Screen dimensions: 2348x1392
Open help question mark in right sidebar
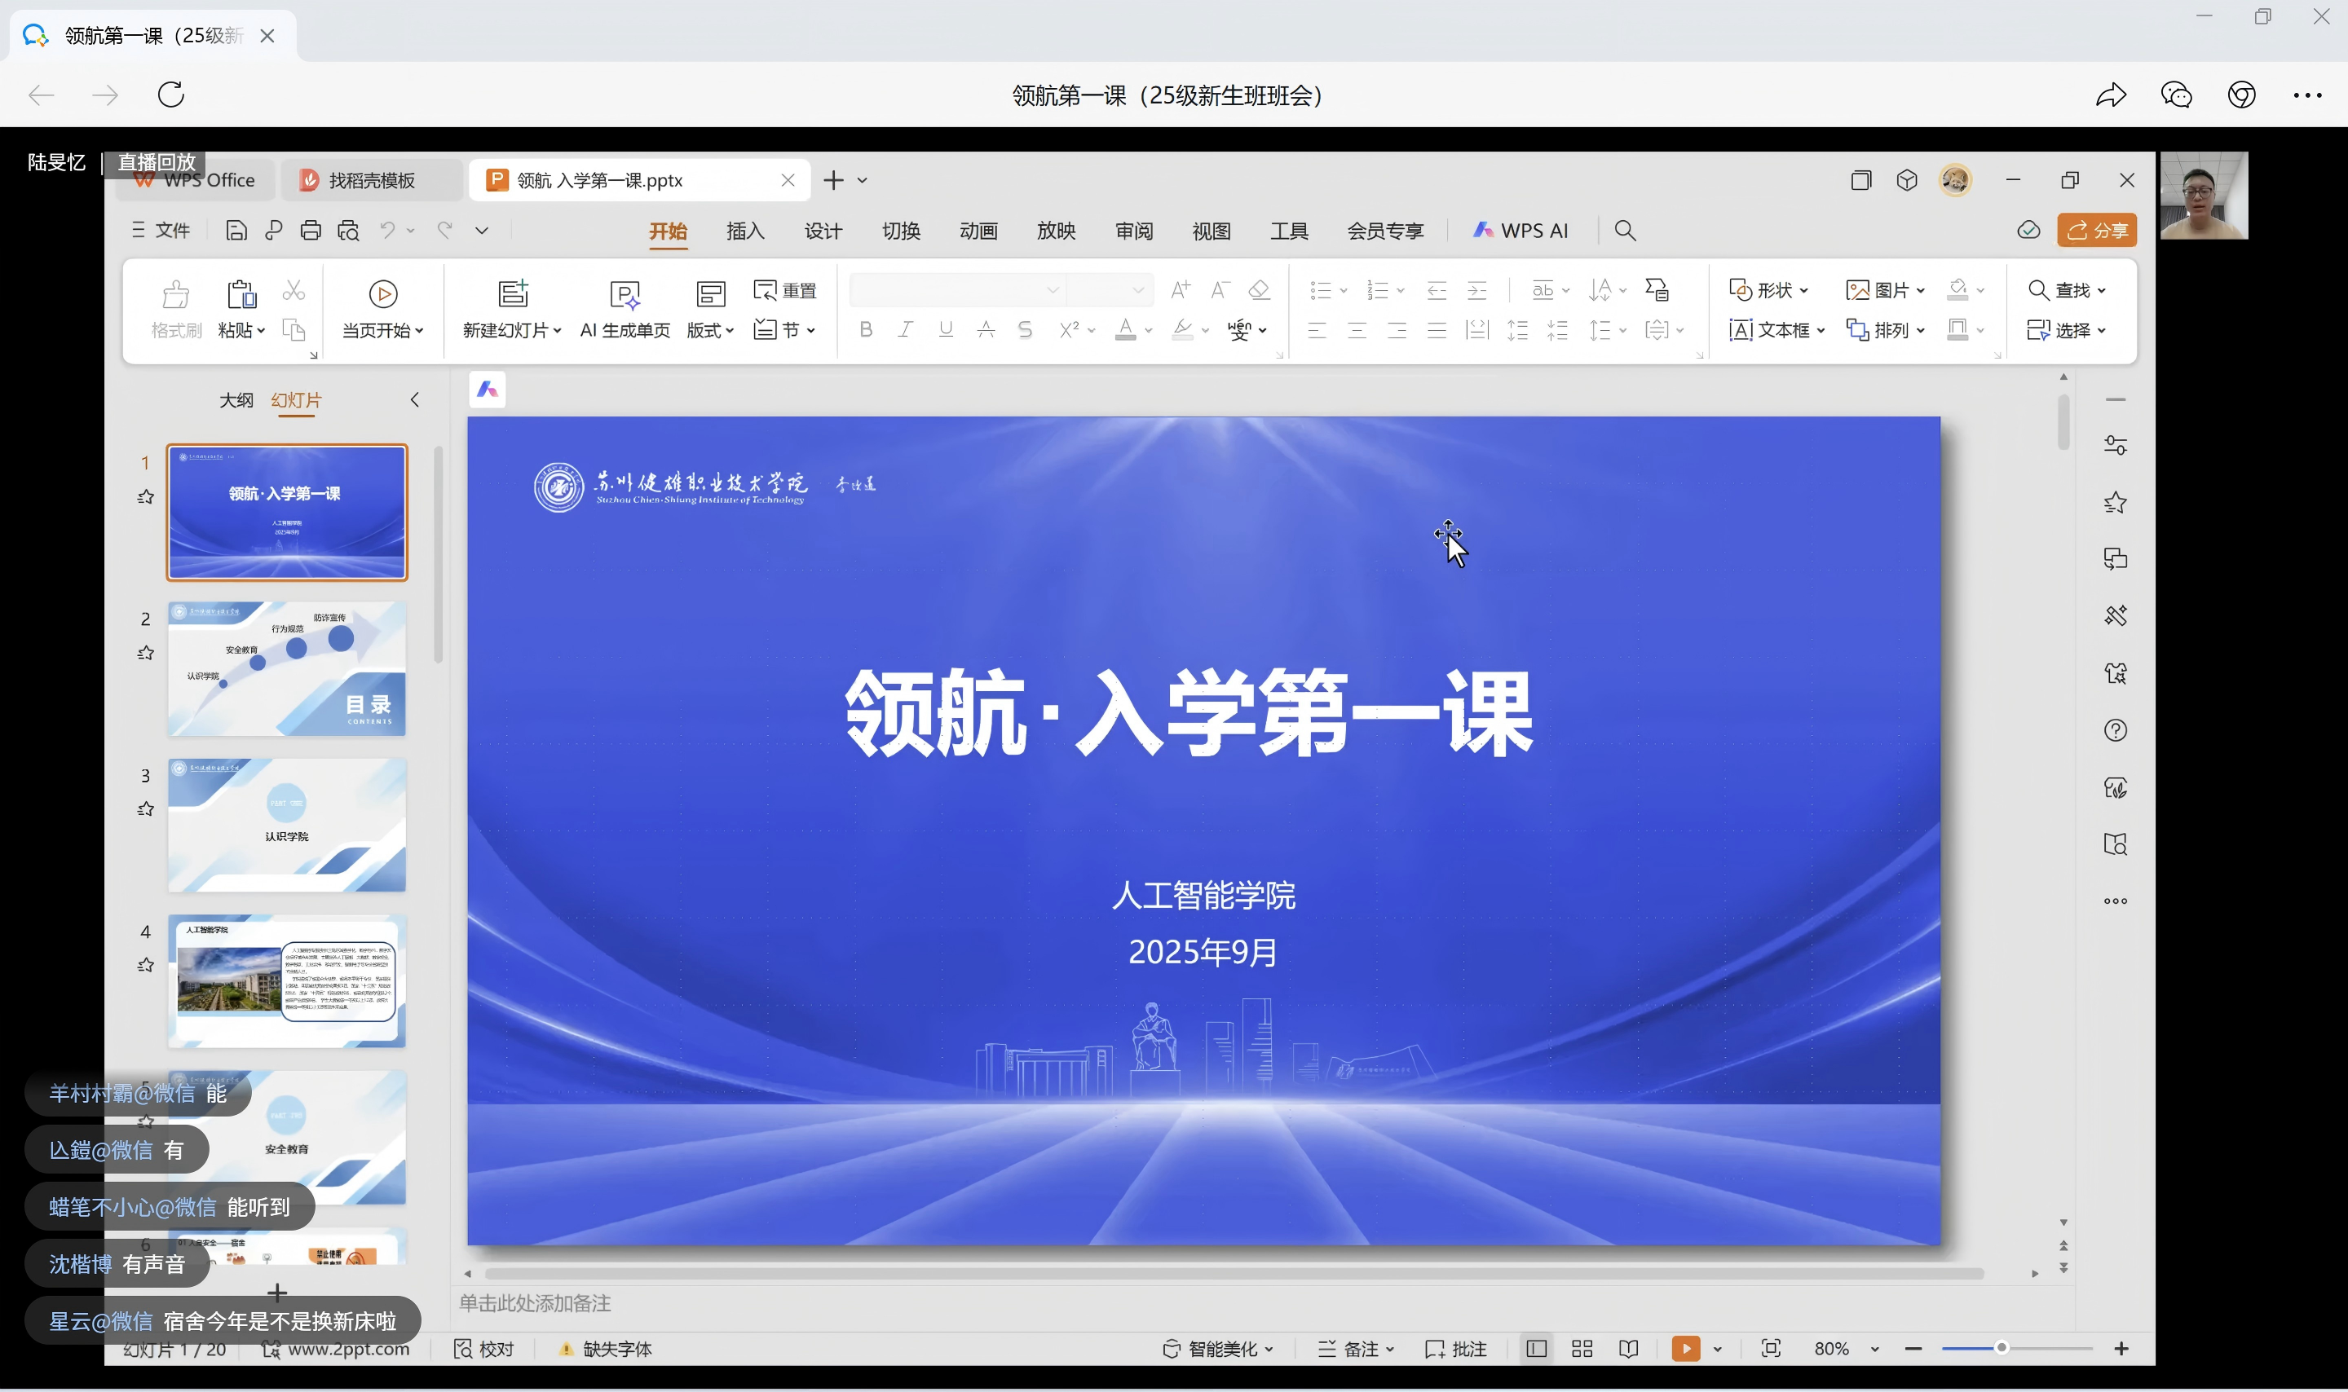coord(2114,731)
